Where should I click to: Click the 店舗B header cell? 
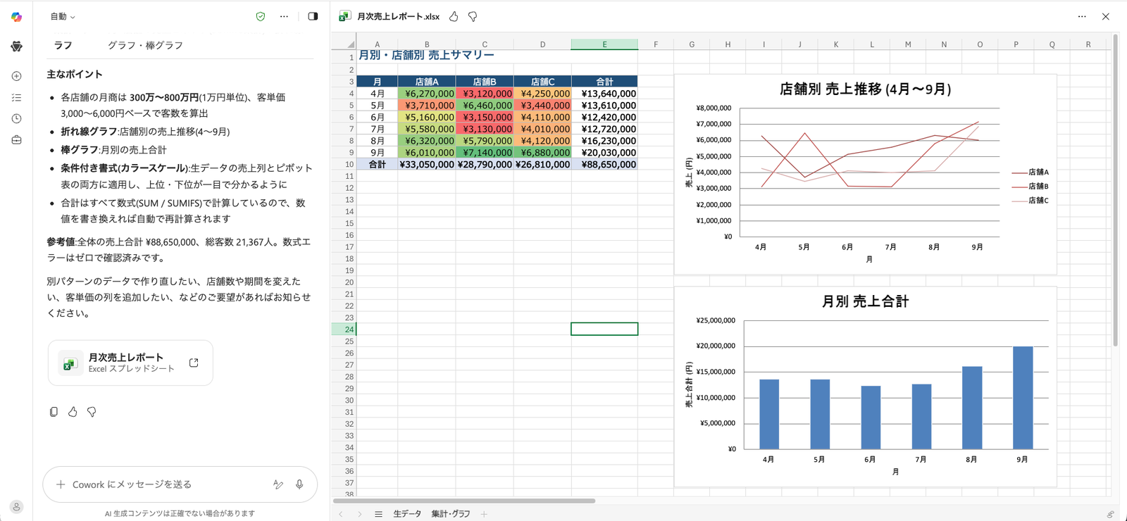pyautogui.click(x=485, y=82)
